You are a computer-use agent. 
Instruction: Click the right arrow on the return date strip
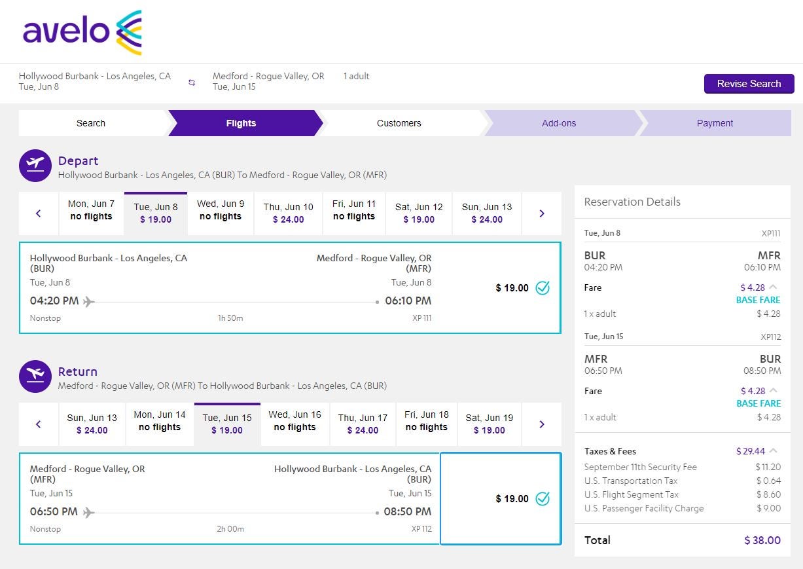(x=541, y=424)
